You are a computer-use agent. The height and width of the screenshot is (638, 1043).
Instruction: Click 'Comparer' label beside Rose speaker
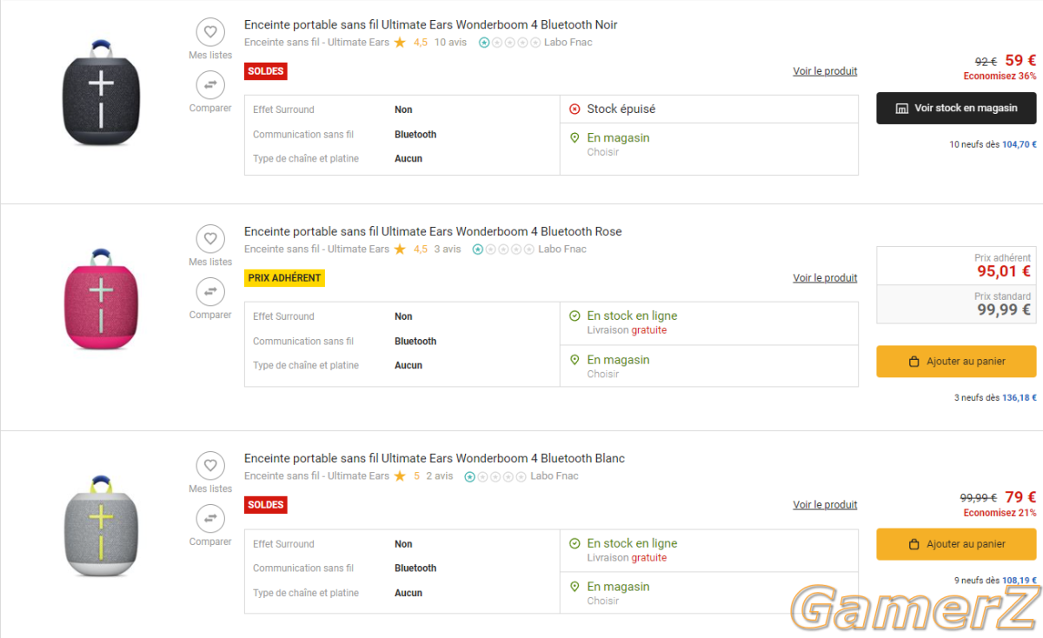[210, 315]
